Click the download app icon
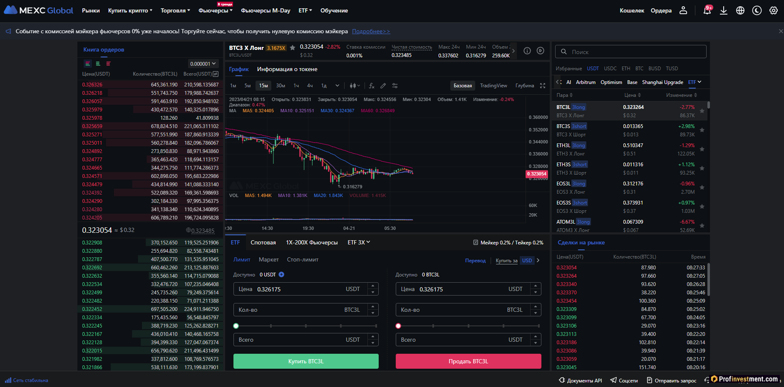The height and width of the screenshot is (387, 784). 724,10
